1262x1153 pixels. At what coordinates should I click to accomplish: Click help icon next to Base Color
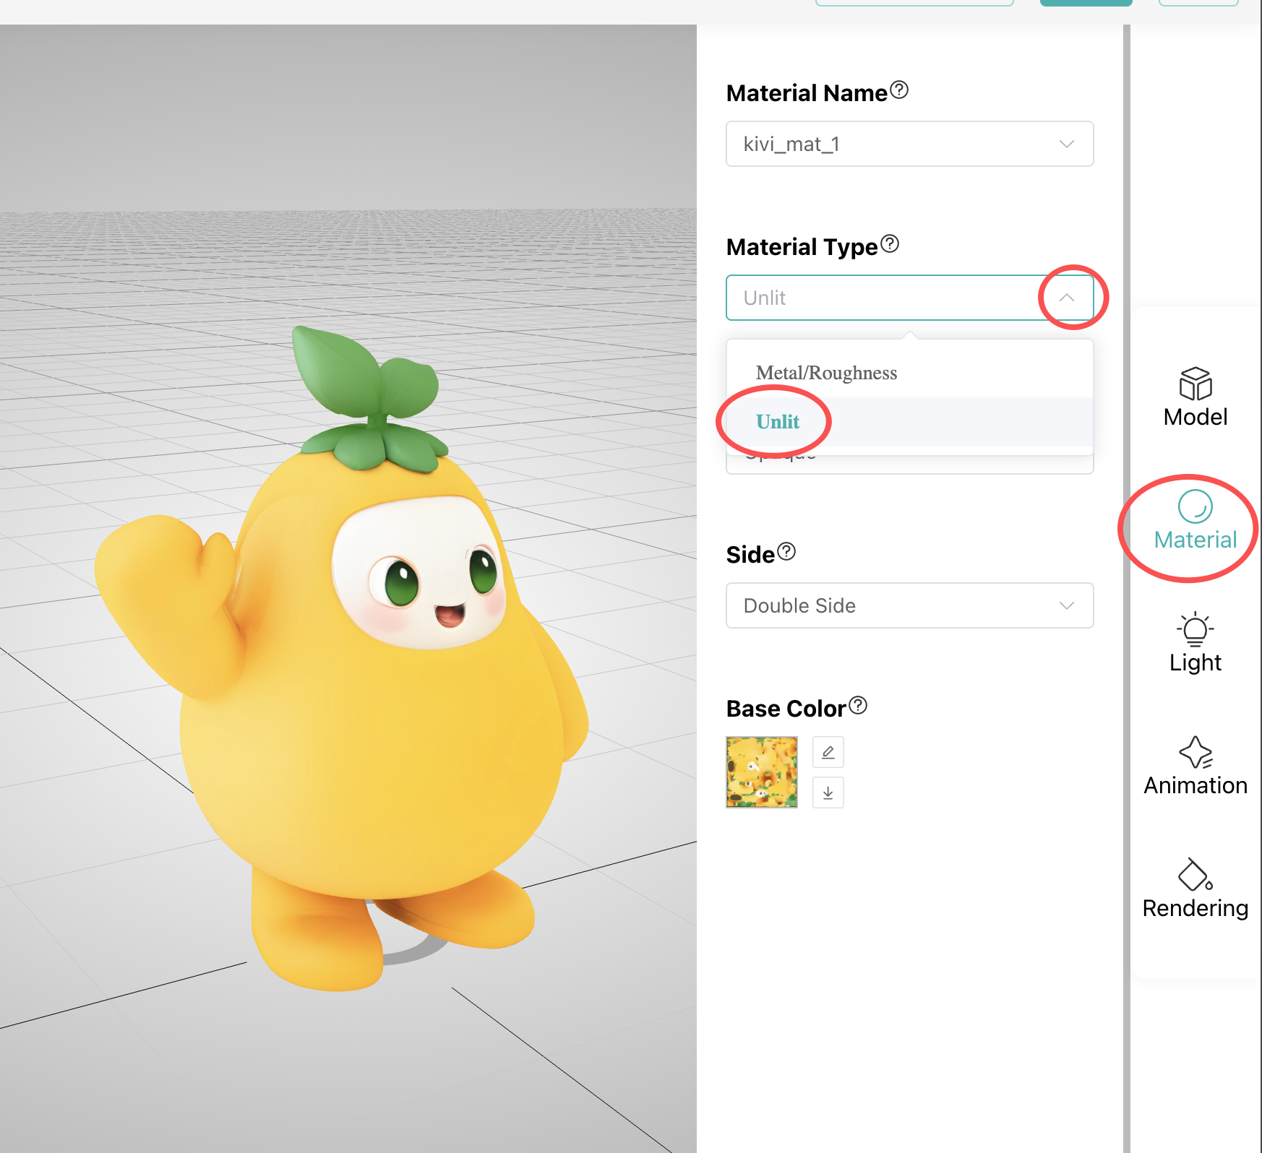coord(858,705)
